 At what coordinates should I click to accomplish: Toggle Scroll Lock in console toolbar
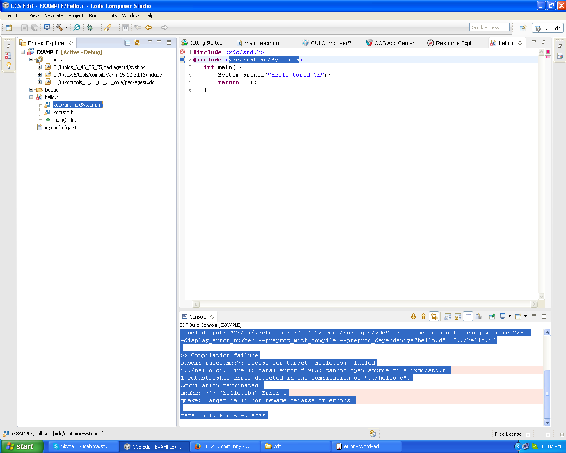pyautogui.click(x=458, y=316)
